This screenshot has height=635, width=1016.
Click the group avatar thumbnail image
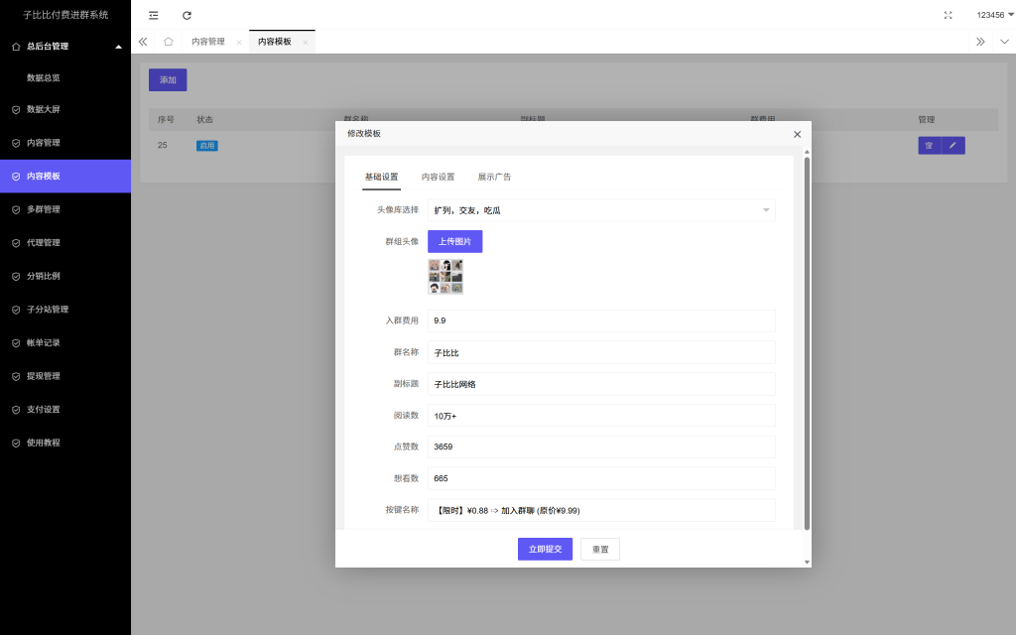(x=445, y=276)
